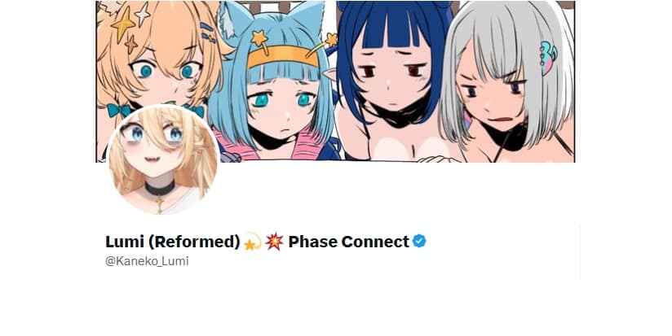Click the shooting star emoji in display name
Screen dimensions: 672x336
253,242
